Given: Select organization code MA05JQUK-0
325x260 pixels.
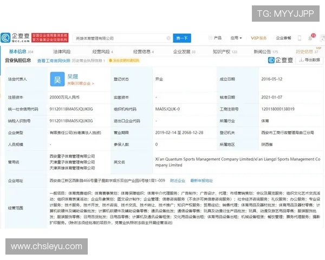Looking at the screenshot, I should (x=167, y=109).
